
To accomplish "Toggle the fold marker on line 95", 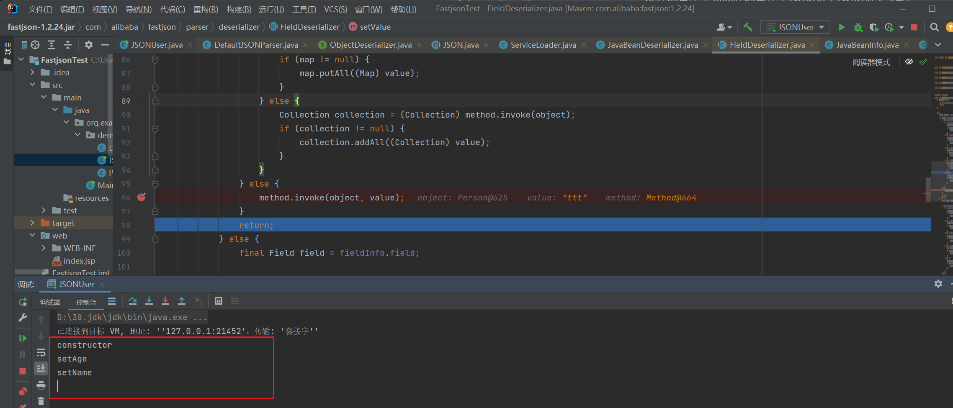I will click(155, 184).
